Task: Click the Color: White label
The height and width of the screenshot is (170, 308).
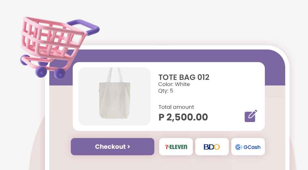Action: [x=174, y=84]
